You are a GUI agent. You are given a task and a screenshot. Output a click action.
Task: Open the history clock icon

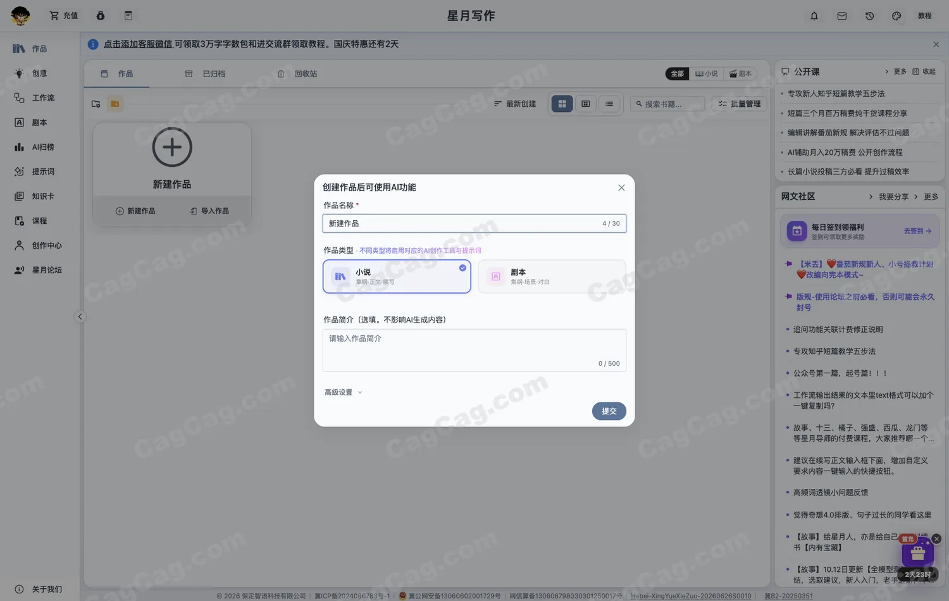[870, 16]
